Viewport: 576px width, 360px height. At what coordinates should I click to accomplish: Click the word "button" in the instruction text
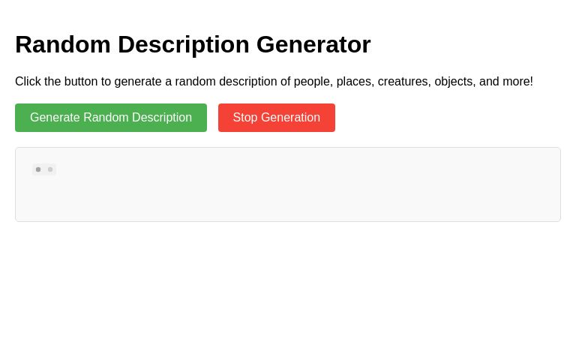point(81,81)
